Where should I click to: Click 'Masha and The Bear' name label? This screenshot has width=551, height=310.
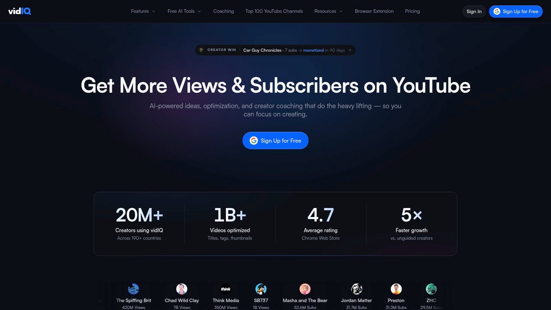305,300
